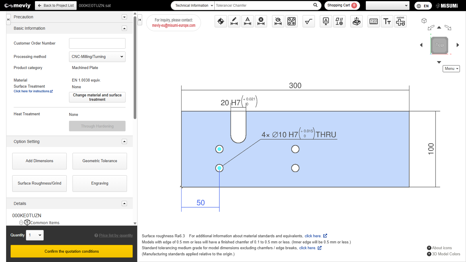Open the view Menu dropdown

[x=451, y=69]
